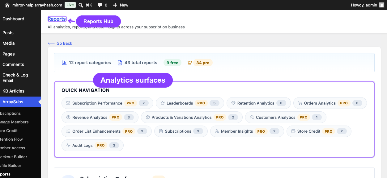This screenshot has height=178, width=387.
Task: Click the Live status badge
Action: [x=70, y=5]
